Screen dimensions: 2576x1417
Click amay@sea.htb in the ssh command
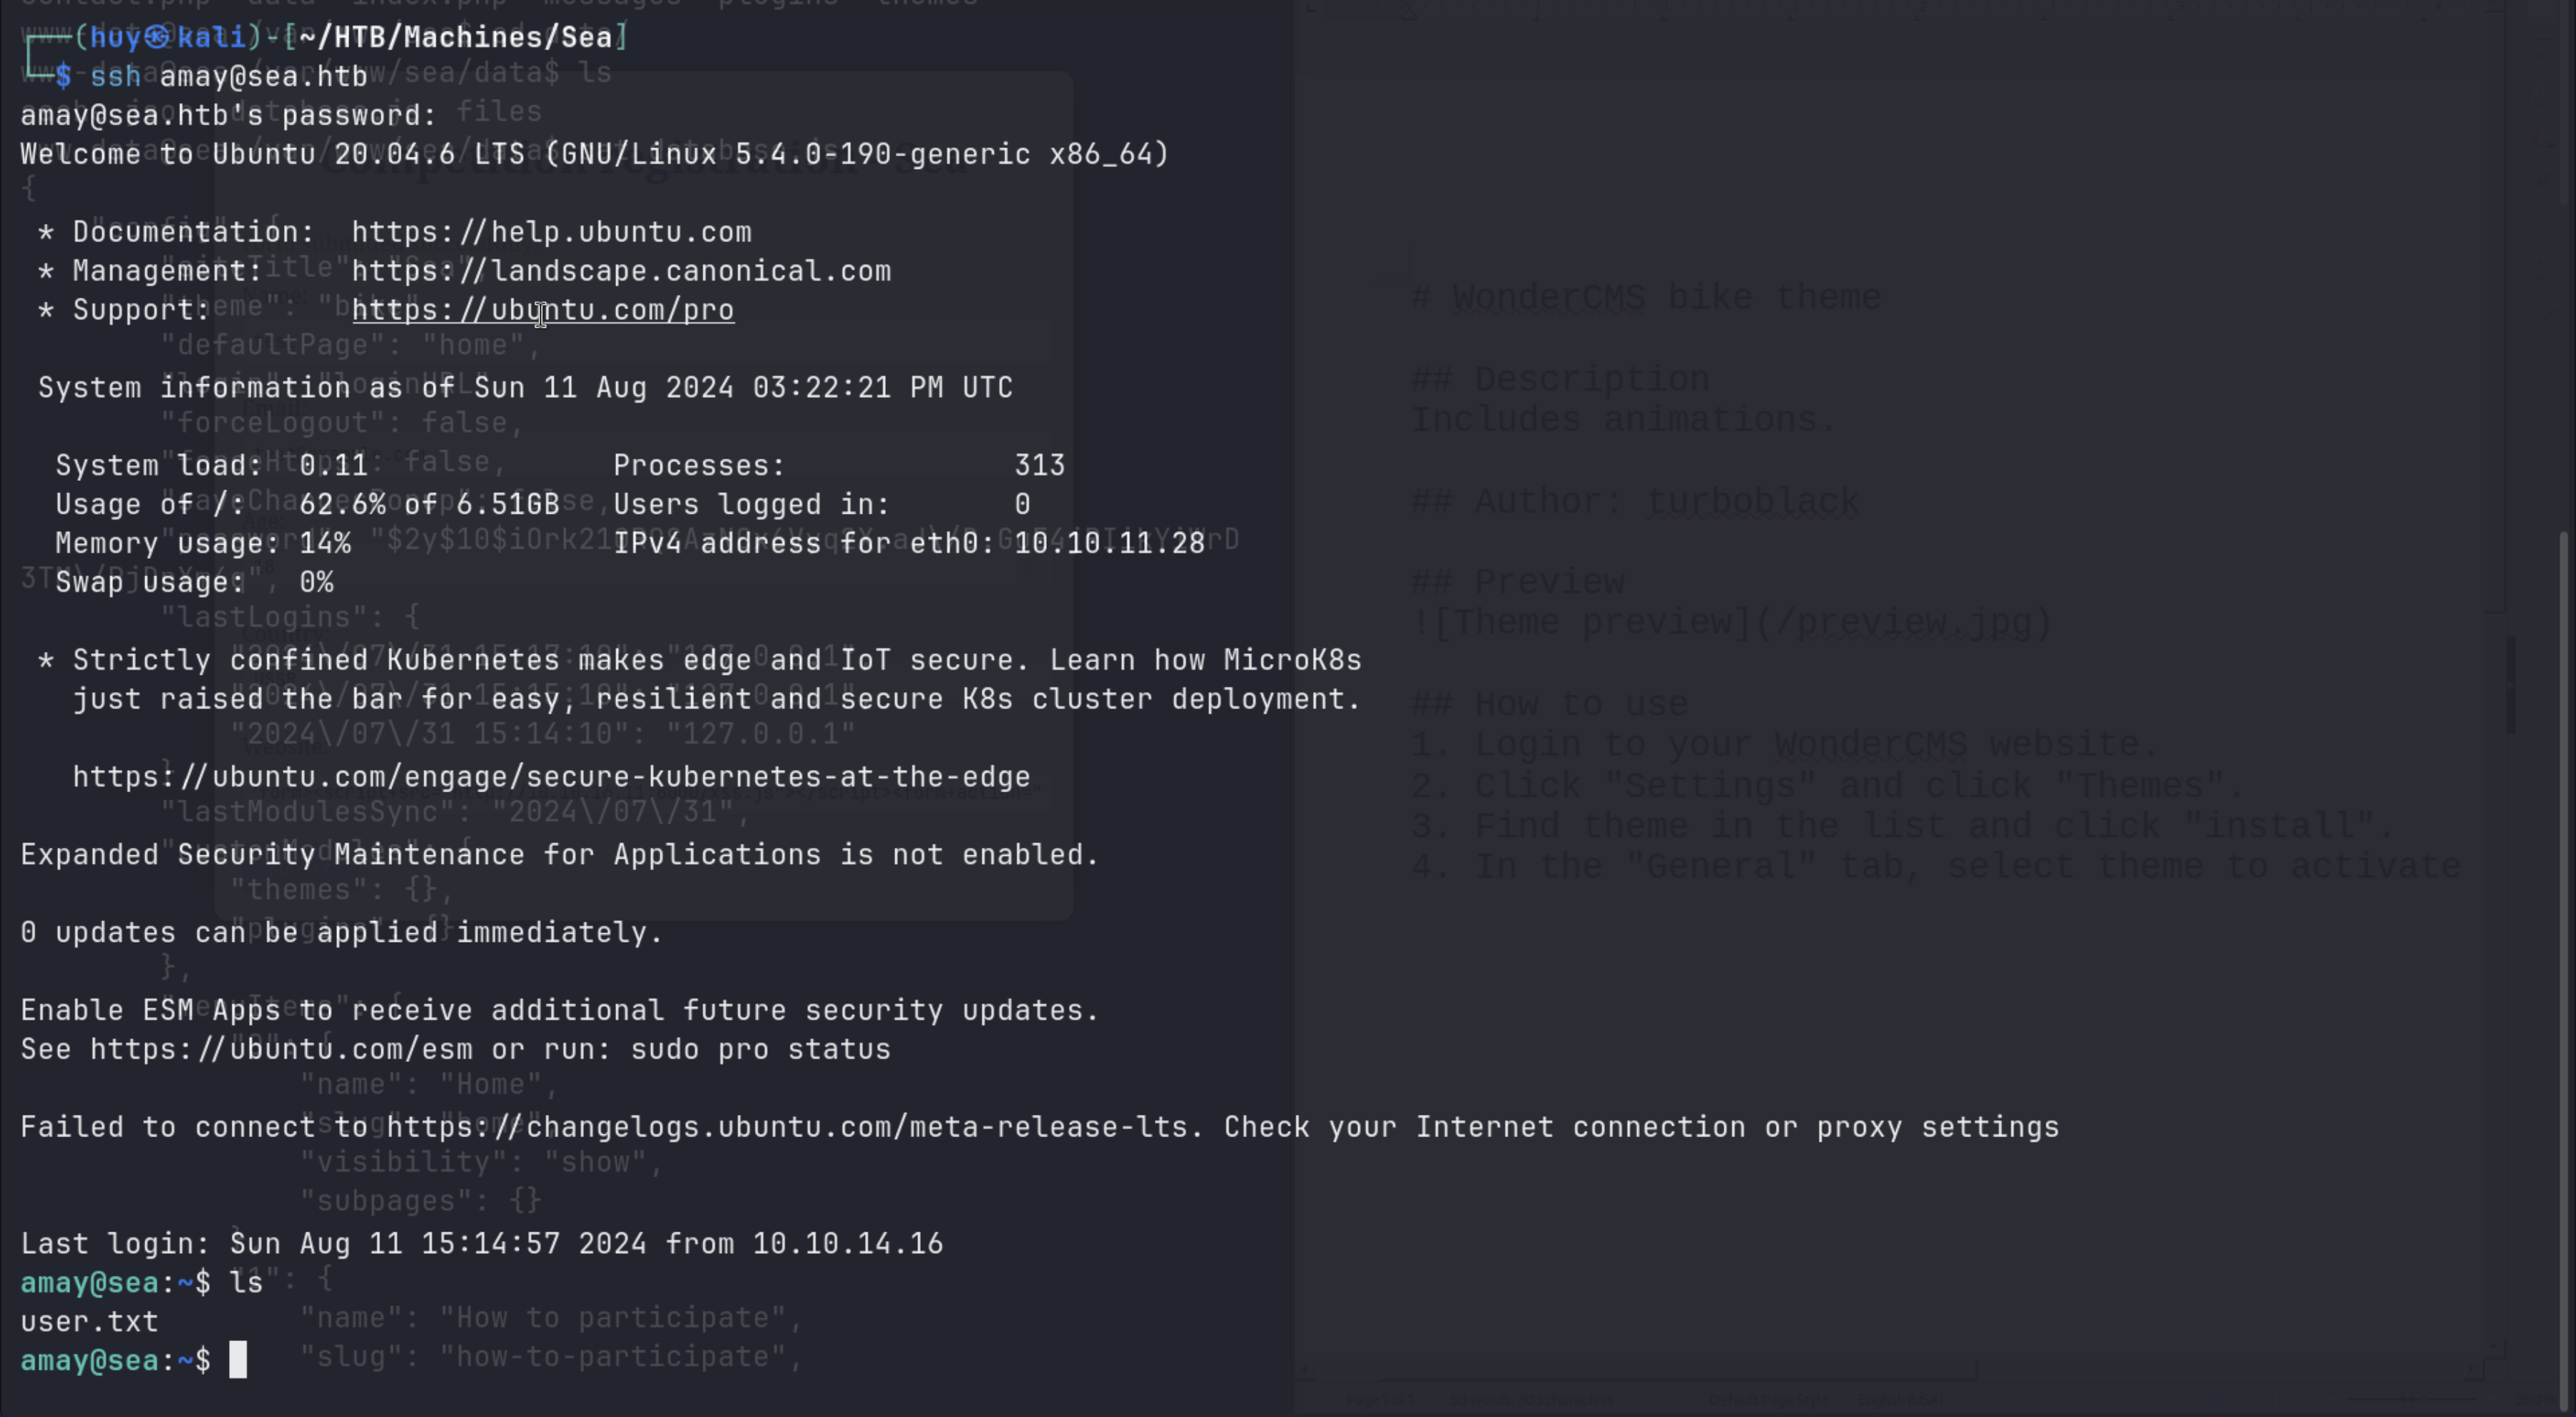click(x=263, y=76)
